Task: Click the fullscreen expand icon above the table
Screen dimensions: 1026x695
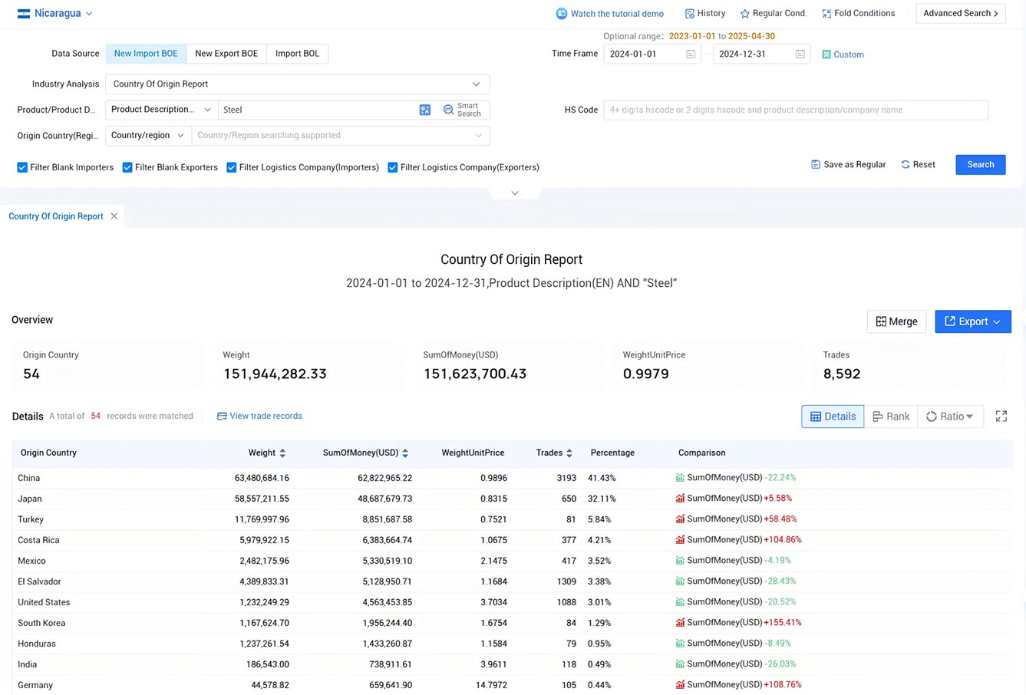Action: (1001, 416)
